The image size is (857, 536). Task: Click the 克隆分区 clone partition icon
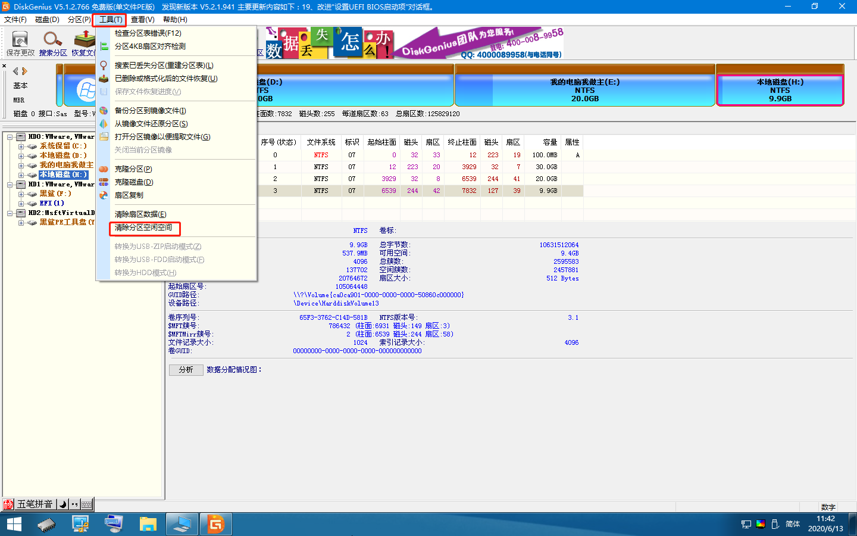[x=104, y=169]
